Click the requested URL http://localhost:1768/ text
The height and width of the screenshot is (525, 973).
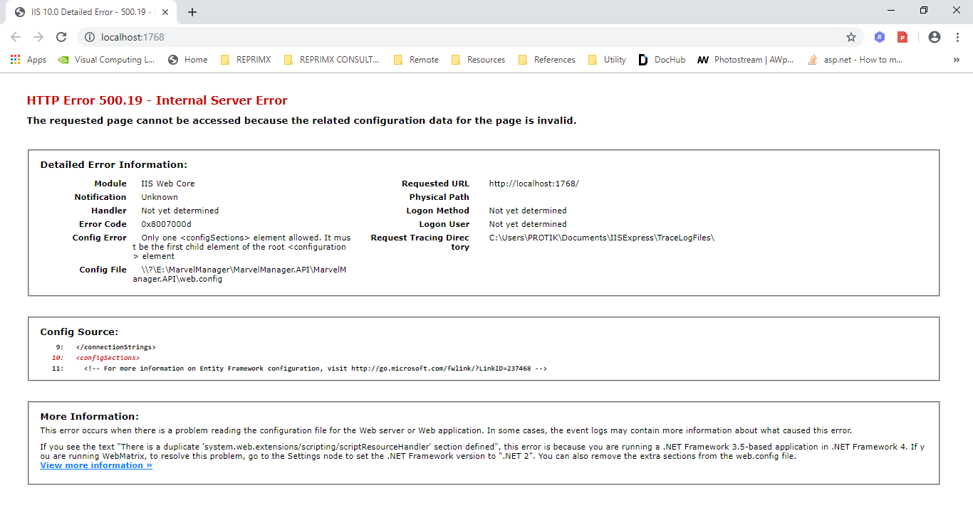coord(534,184)
